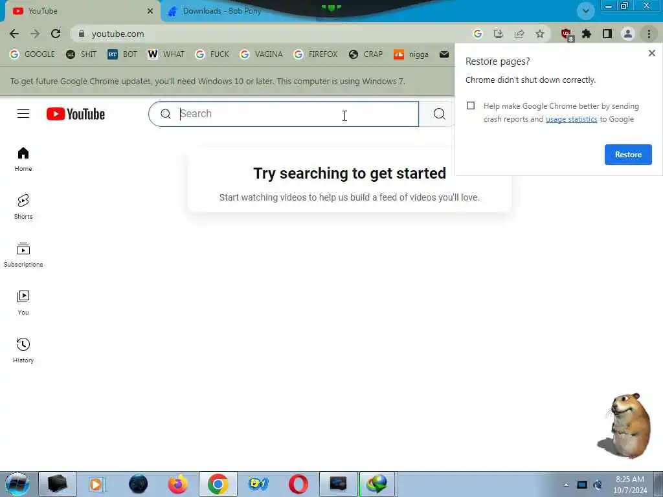Viewport: 663px width, 497px height.
Task: Close the YouTube tab
Action: click(150, 11)
